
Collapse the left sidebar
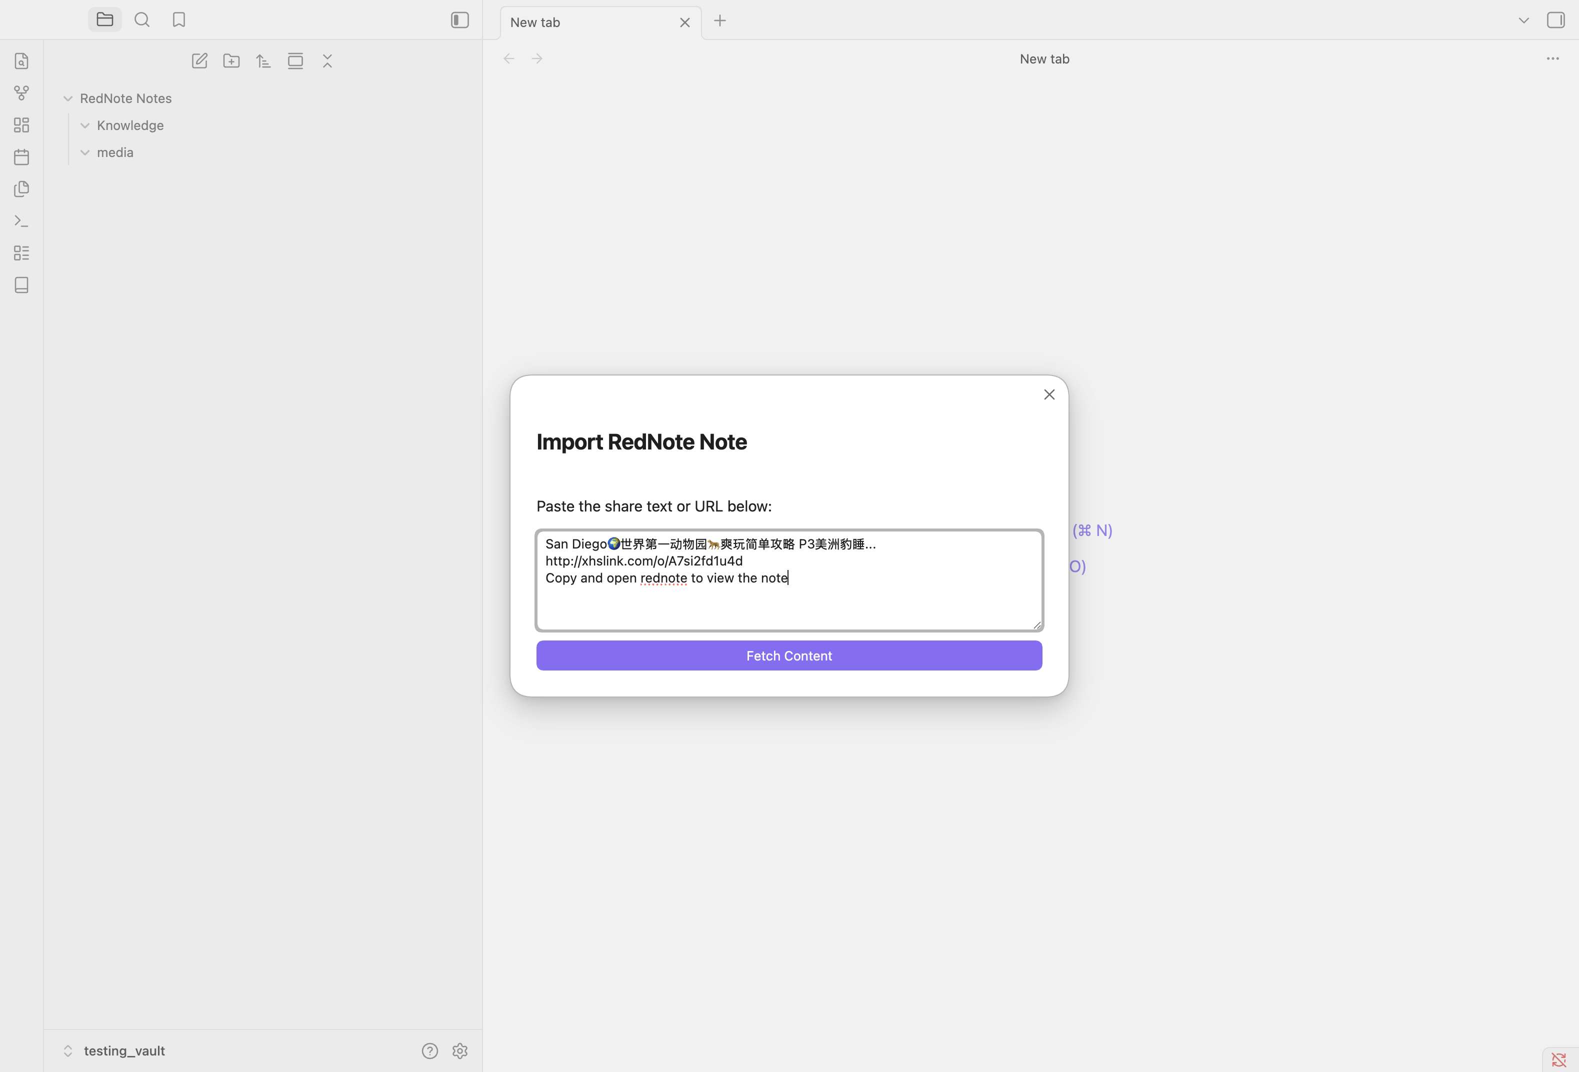(x=460, y=19)
